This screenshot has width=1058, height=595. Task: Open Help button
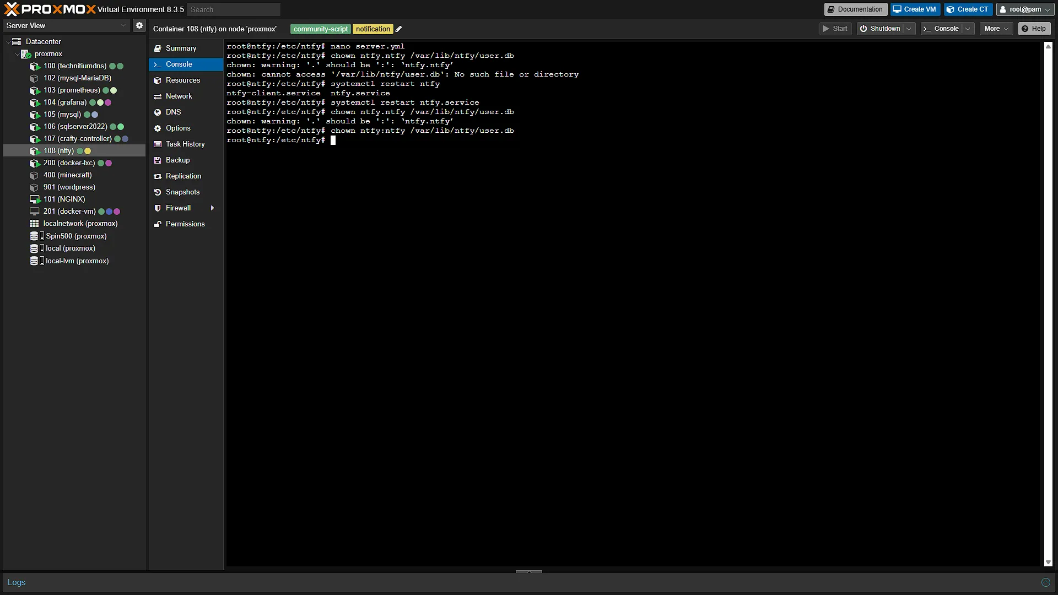pyautogui.click(x=1034, y=29)
